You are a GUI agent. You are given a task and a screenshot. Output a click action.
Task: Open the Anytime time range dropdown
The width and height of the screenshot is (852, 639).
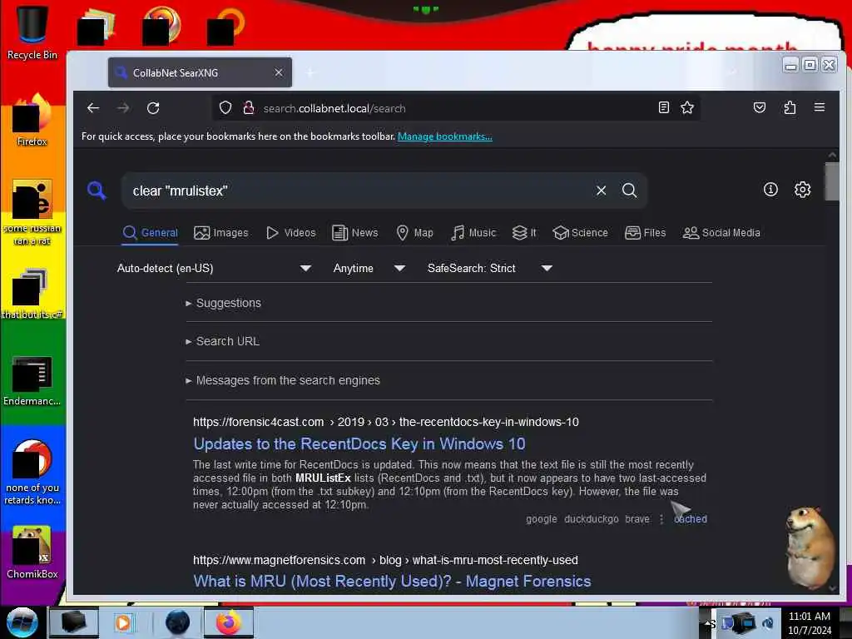point(369,268)
